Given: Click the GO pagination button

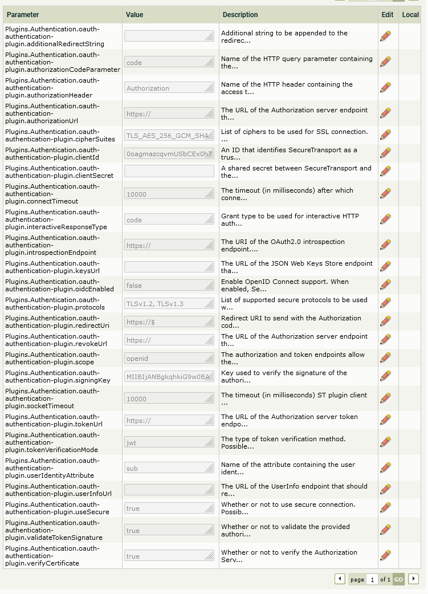Looking at the screenshot, I should [x=398, y=579].
